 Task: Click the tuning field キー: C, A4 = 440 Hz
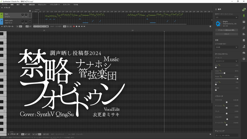226,135
